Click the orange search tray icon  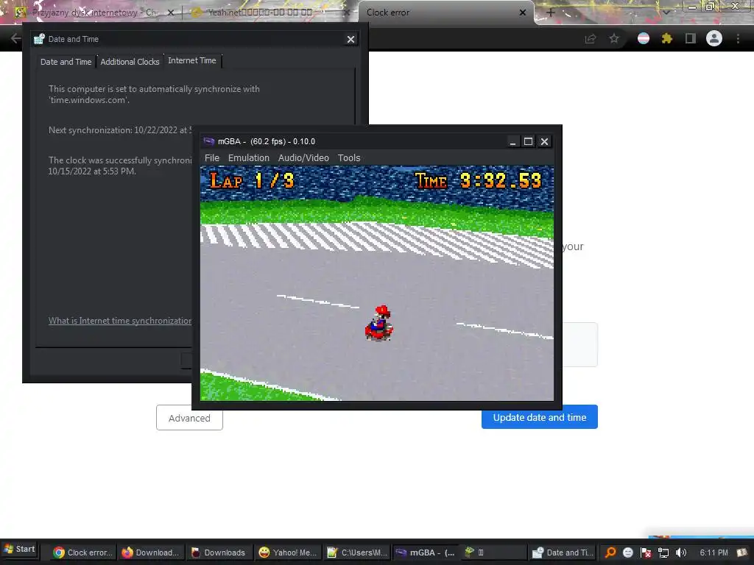point(610,552)
